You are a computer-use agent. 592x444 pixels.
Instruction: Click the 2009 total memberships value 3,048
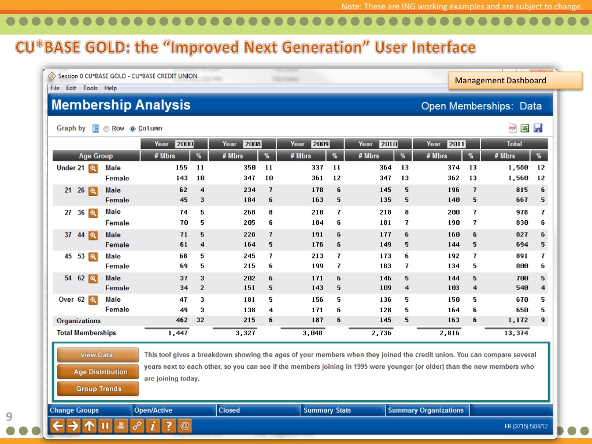coord(313,333)
